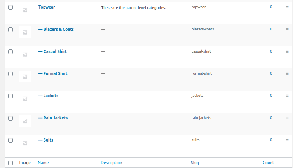
Task: Sort by Name column in footer
Action: (x=43, y=163)
